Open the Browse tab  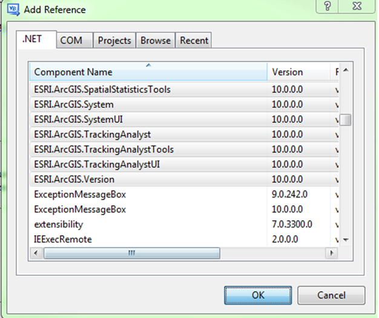pos(156,41)
